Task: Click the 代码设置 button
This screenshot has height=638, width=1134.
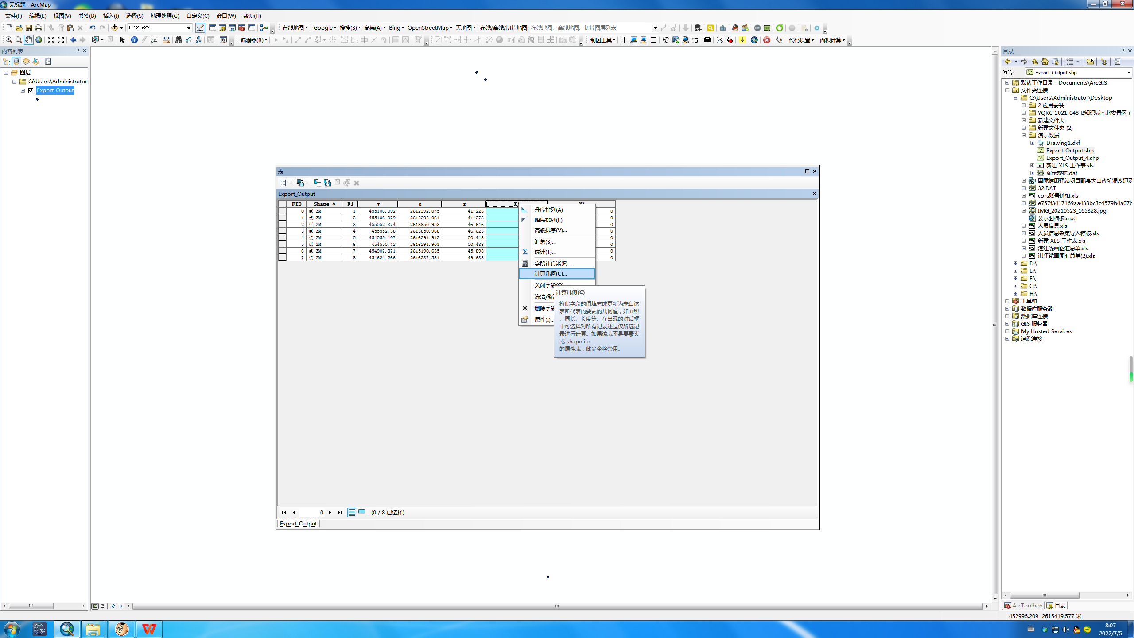Action: [x=801, y=40]
